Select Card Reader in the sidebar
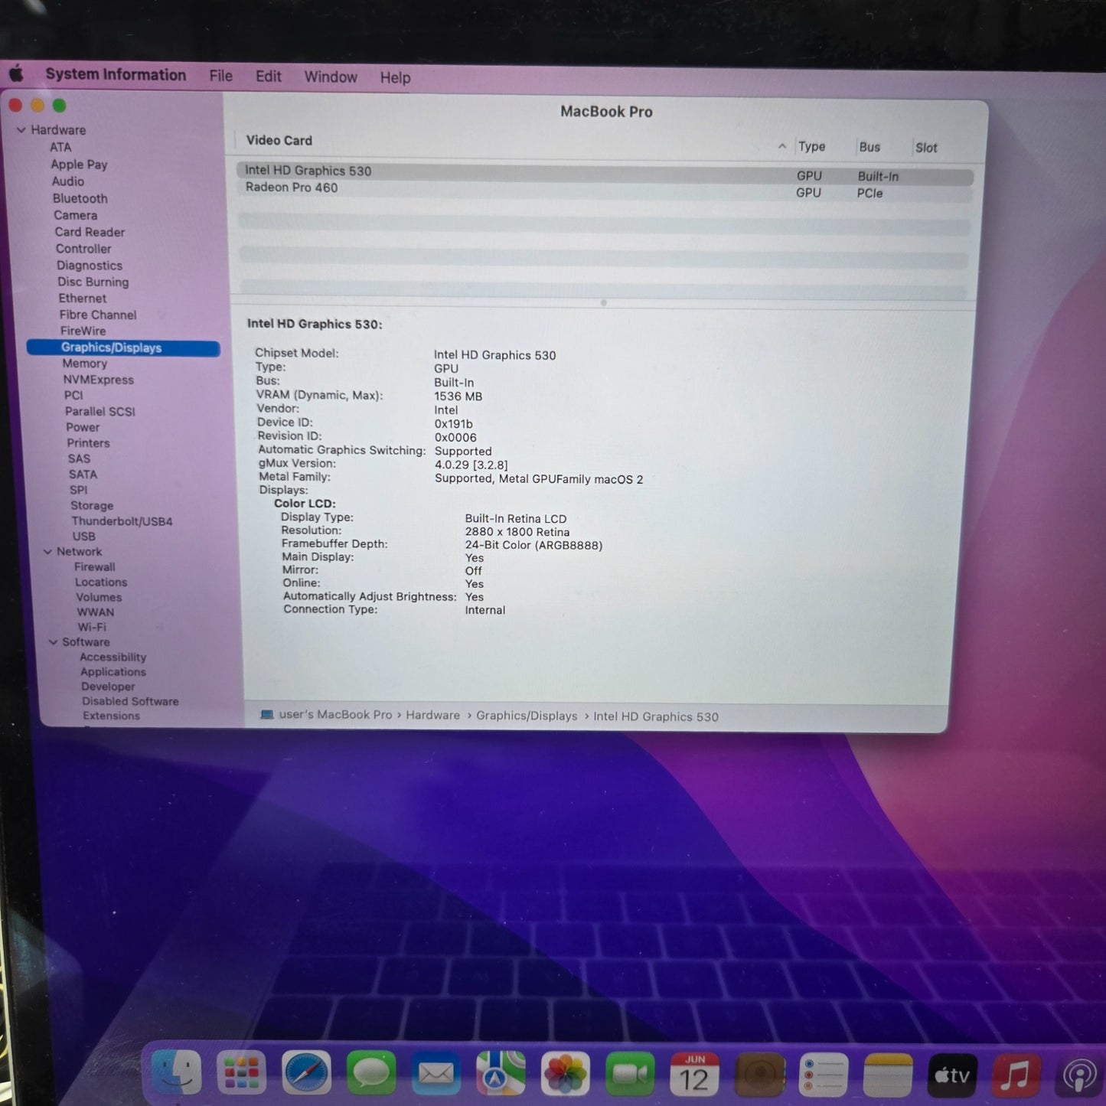The width and height of the screenshot is (1106, 1106). point(90,232)
